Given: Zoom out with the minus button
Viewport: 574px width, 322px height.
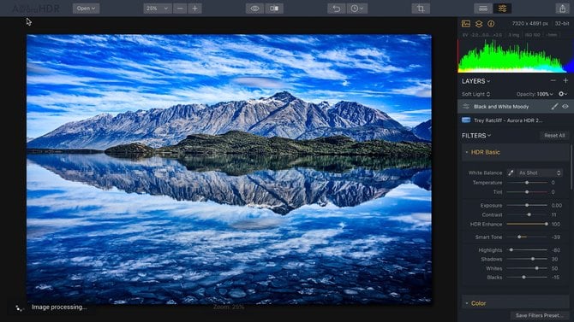Looking at the screenshot, I should [180, 9].
